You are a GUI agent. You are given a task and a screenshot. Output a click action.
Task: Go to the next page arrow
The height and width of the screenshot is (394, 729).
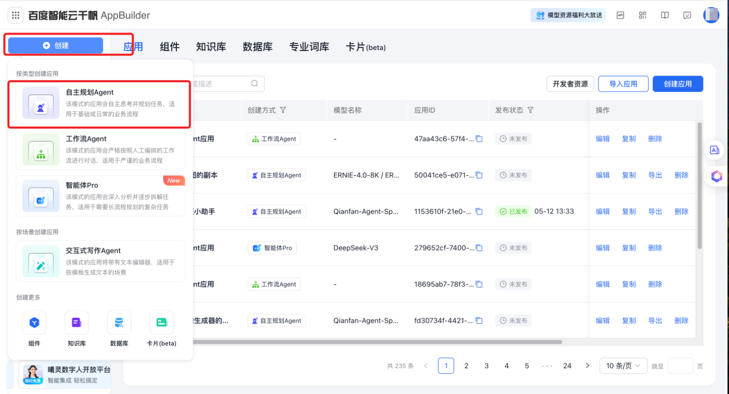tap(587, 365)
